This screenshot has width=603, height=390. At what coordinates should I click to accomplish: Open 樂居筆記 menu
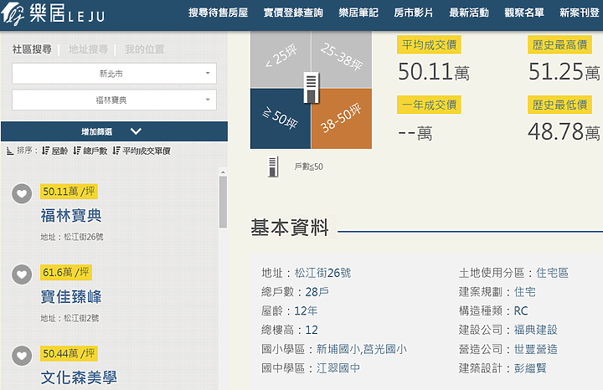point(358,13)
